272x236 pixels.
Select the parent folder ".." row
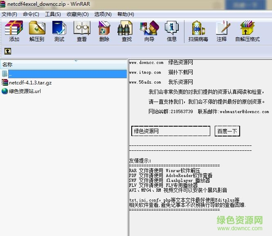(x=64, y=74)
